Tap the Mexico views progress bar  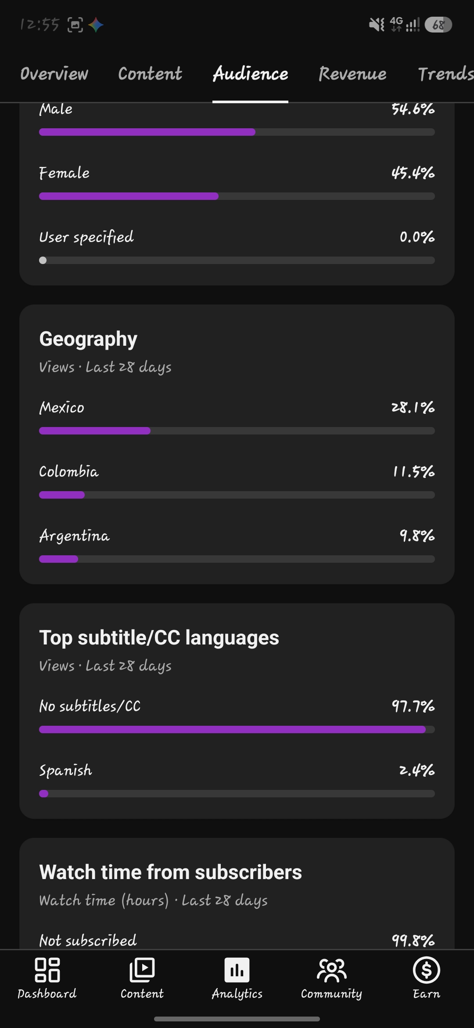pos(237,431)
